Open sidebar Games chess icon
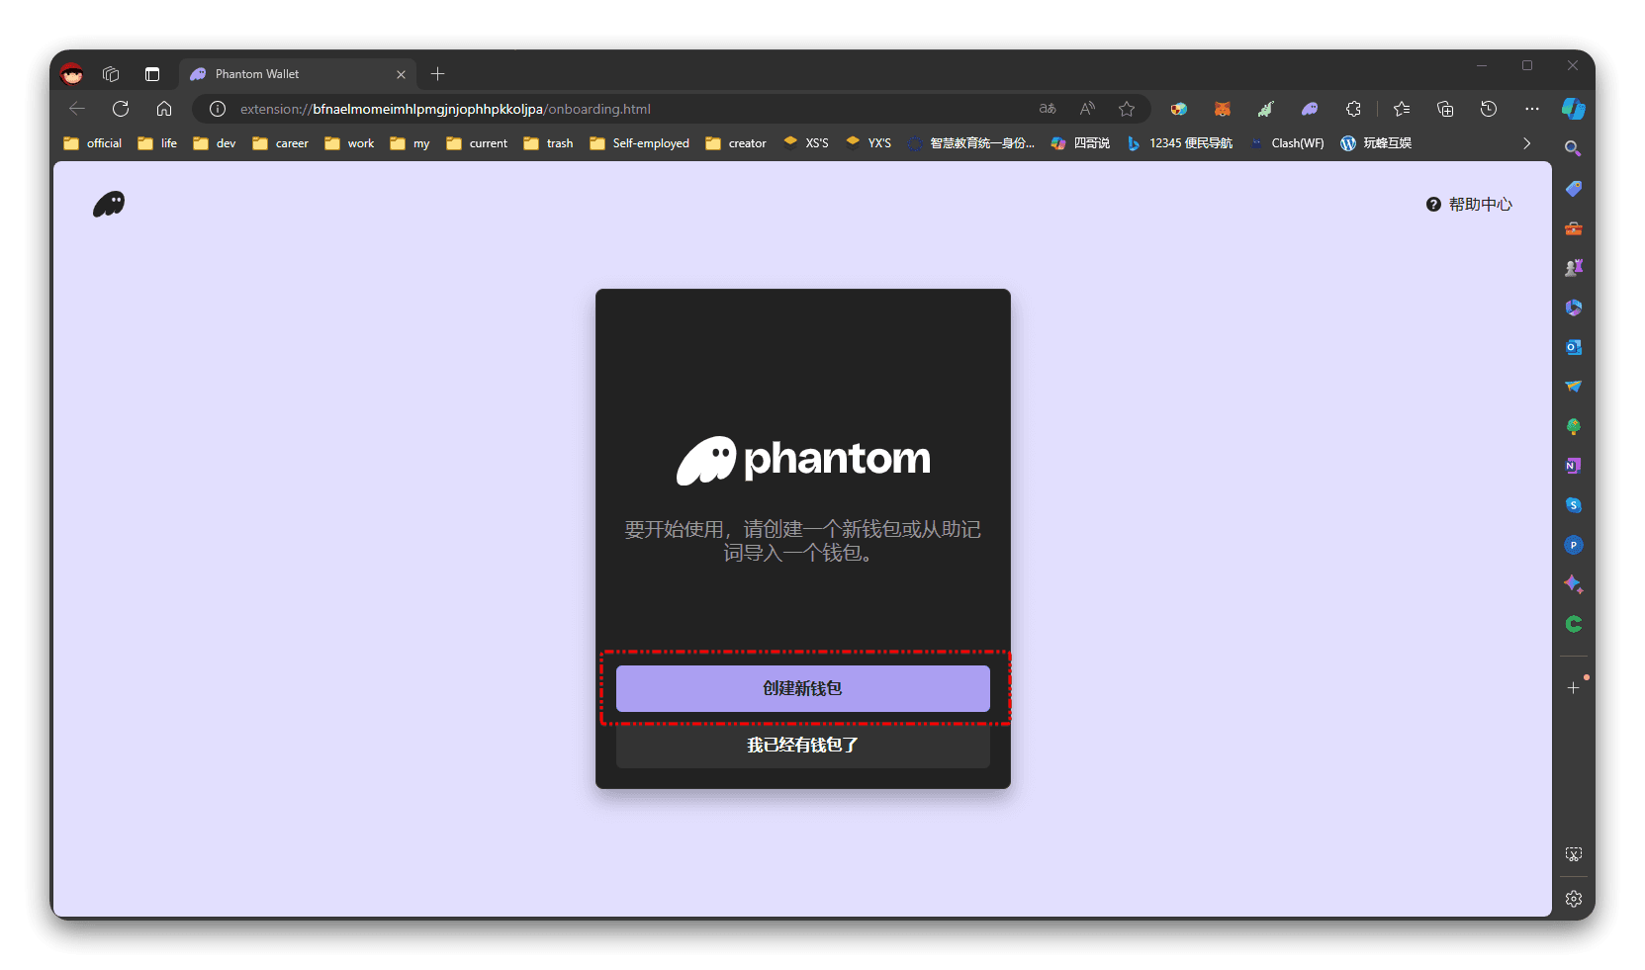 coord(1573,268)
